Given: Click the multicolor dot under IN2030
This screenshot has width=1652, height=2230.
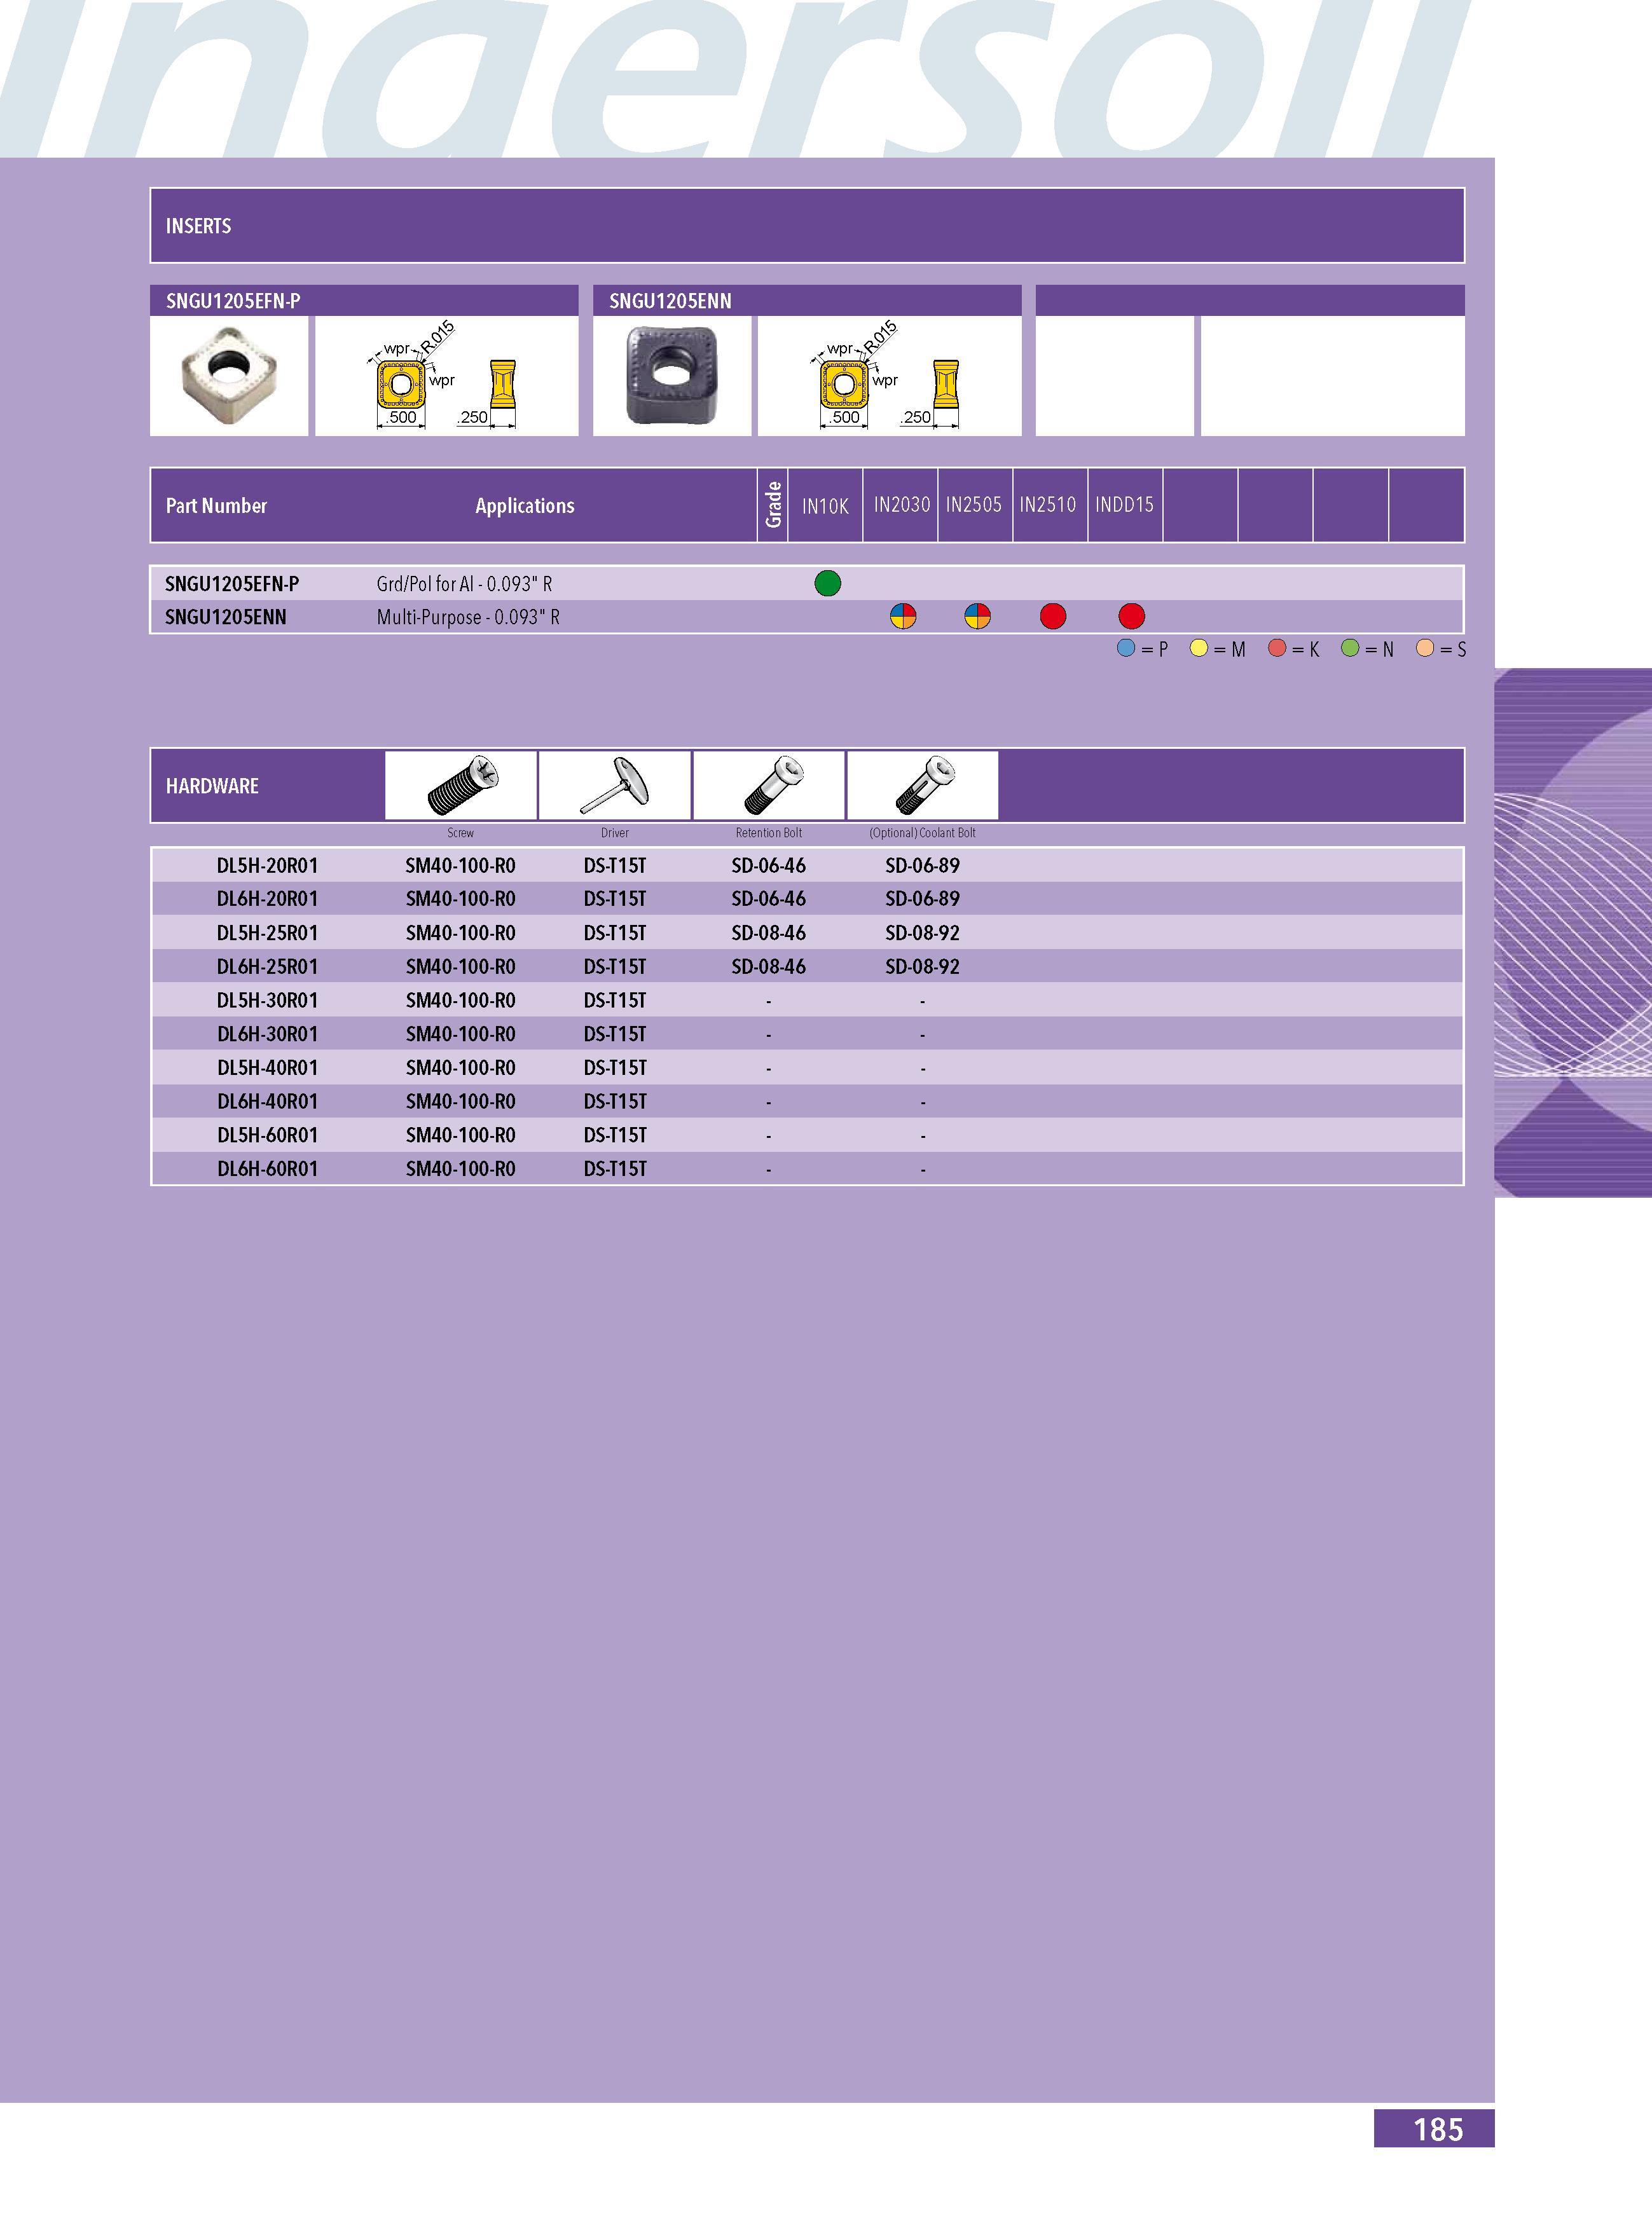Looking at the screenshot, I should [x=903, y=616].
